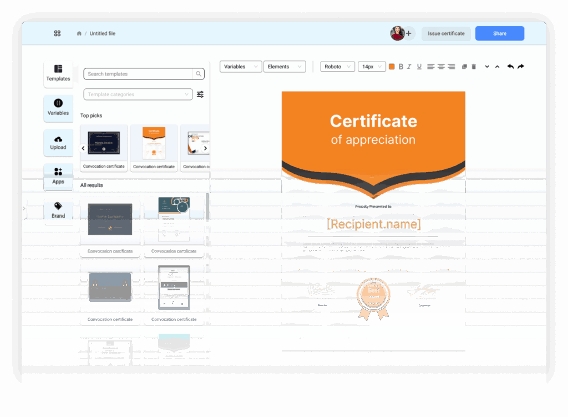Expand the Template categories dropdown
The height and width of the screenshot is (417, 568).
tap(138, 94)
